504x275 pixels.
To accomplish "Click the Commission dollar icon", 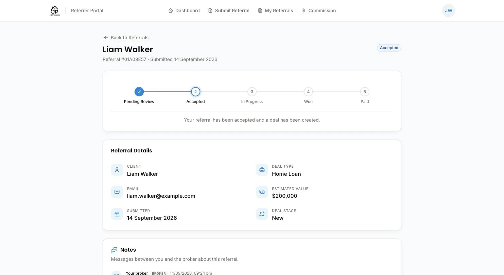I will (x=304, y=10).
